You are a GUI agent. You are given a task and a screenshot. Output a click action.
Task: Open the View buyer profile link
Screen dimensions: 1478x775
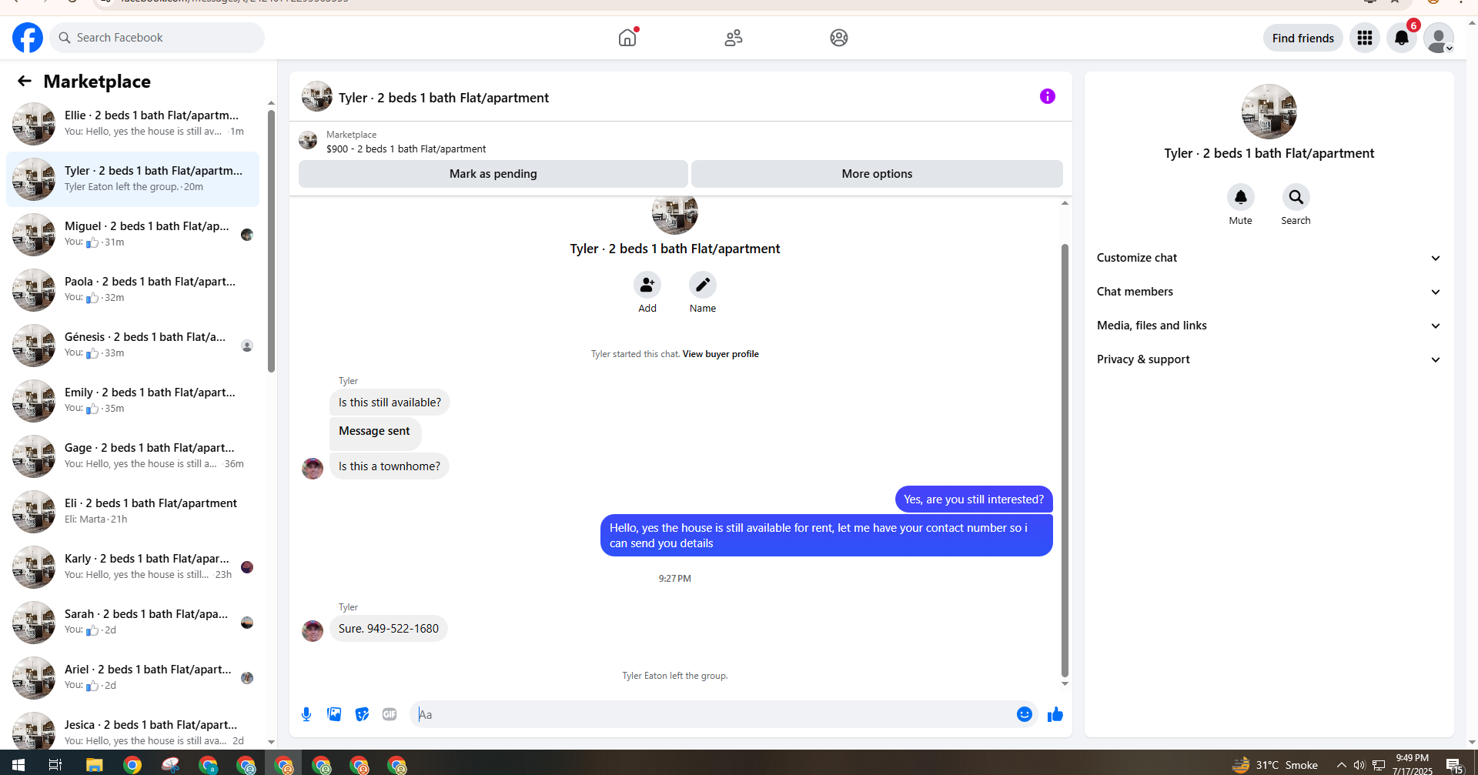(721, 354)
